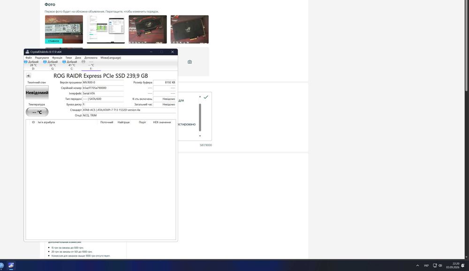469x271 pixels.
Task: Click features field NCQ, TRIM
Action: [x=129, y=115]
